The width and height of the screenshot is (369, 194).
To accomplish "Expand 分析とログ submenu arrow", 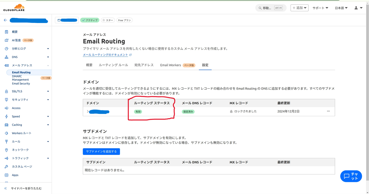I will tap(48, 49).
